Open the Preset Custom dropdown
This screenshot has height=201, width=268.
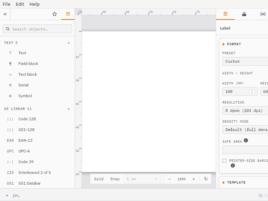[245, 61]
